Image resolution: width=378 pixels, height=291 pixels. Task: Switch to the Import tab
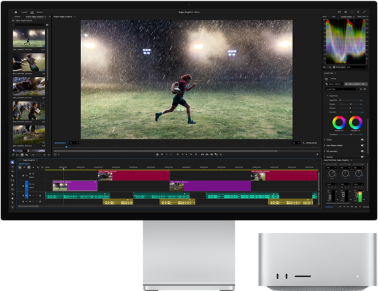24,12
